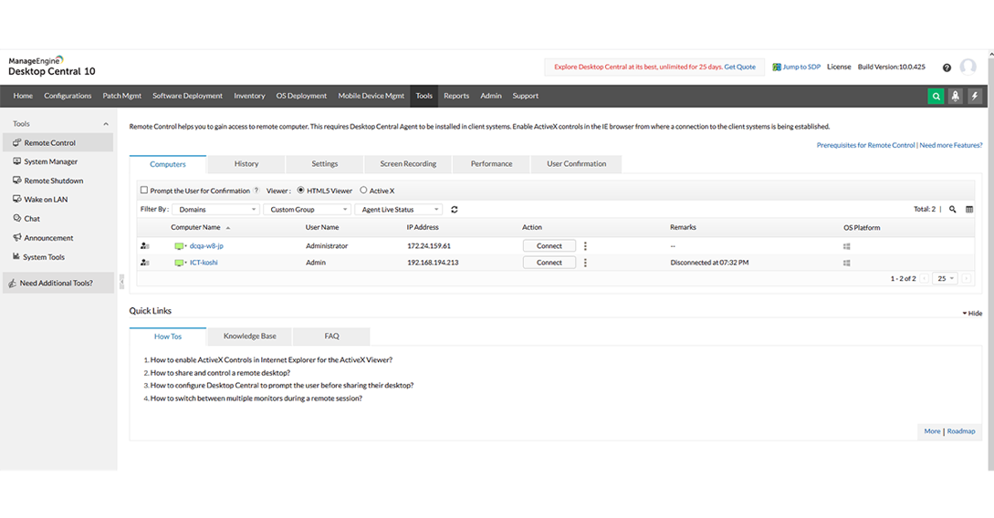Screen dimensions: 994x518
Task: Click the Need more Features link
Action: (951, 145)
